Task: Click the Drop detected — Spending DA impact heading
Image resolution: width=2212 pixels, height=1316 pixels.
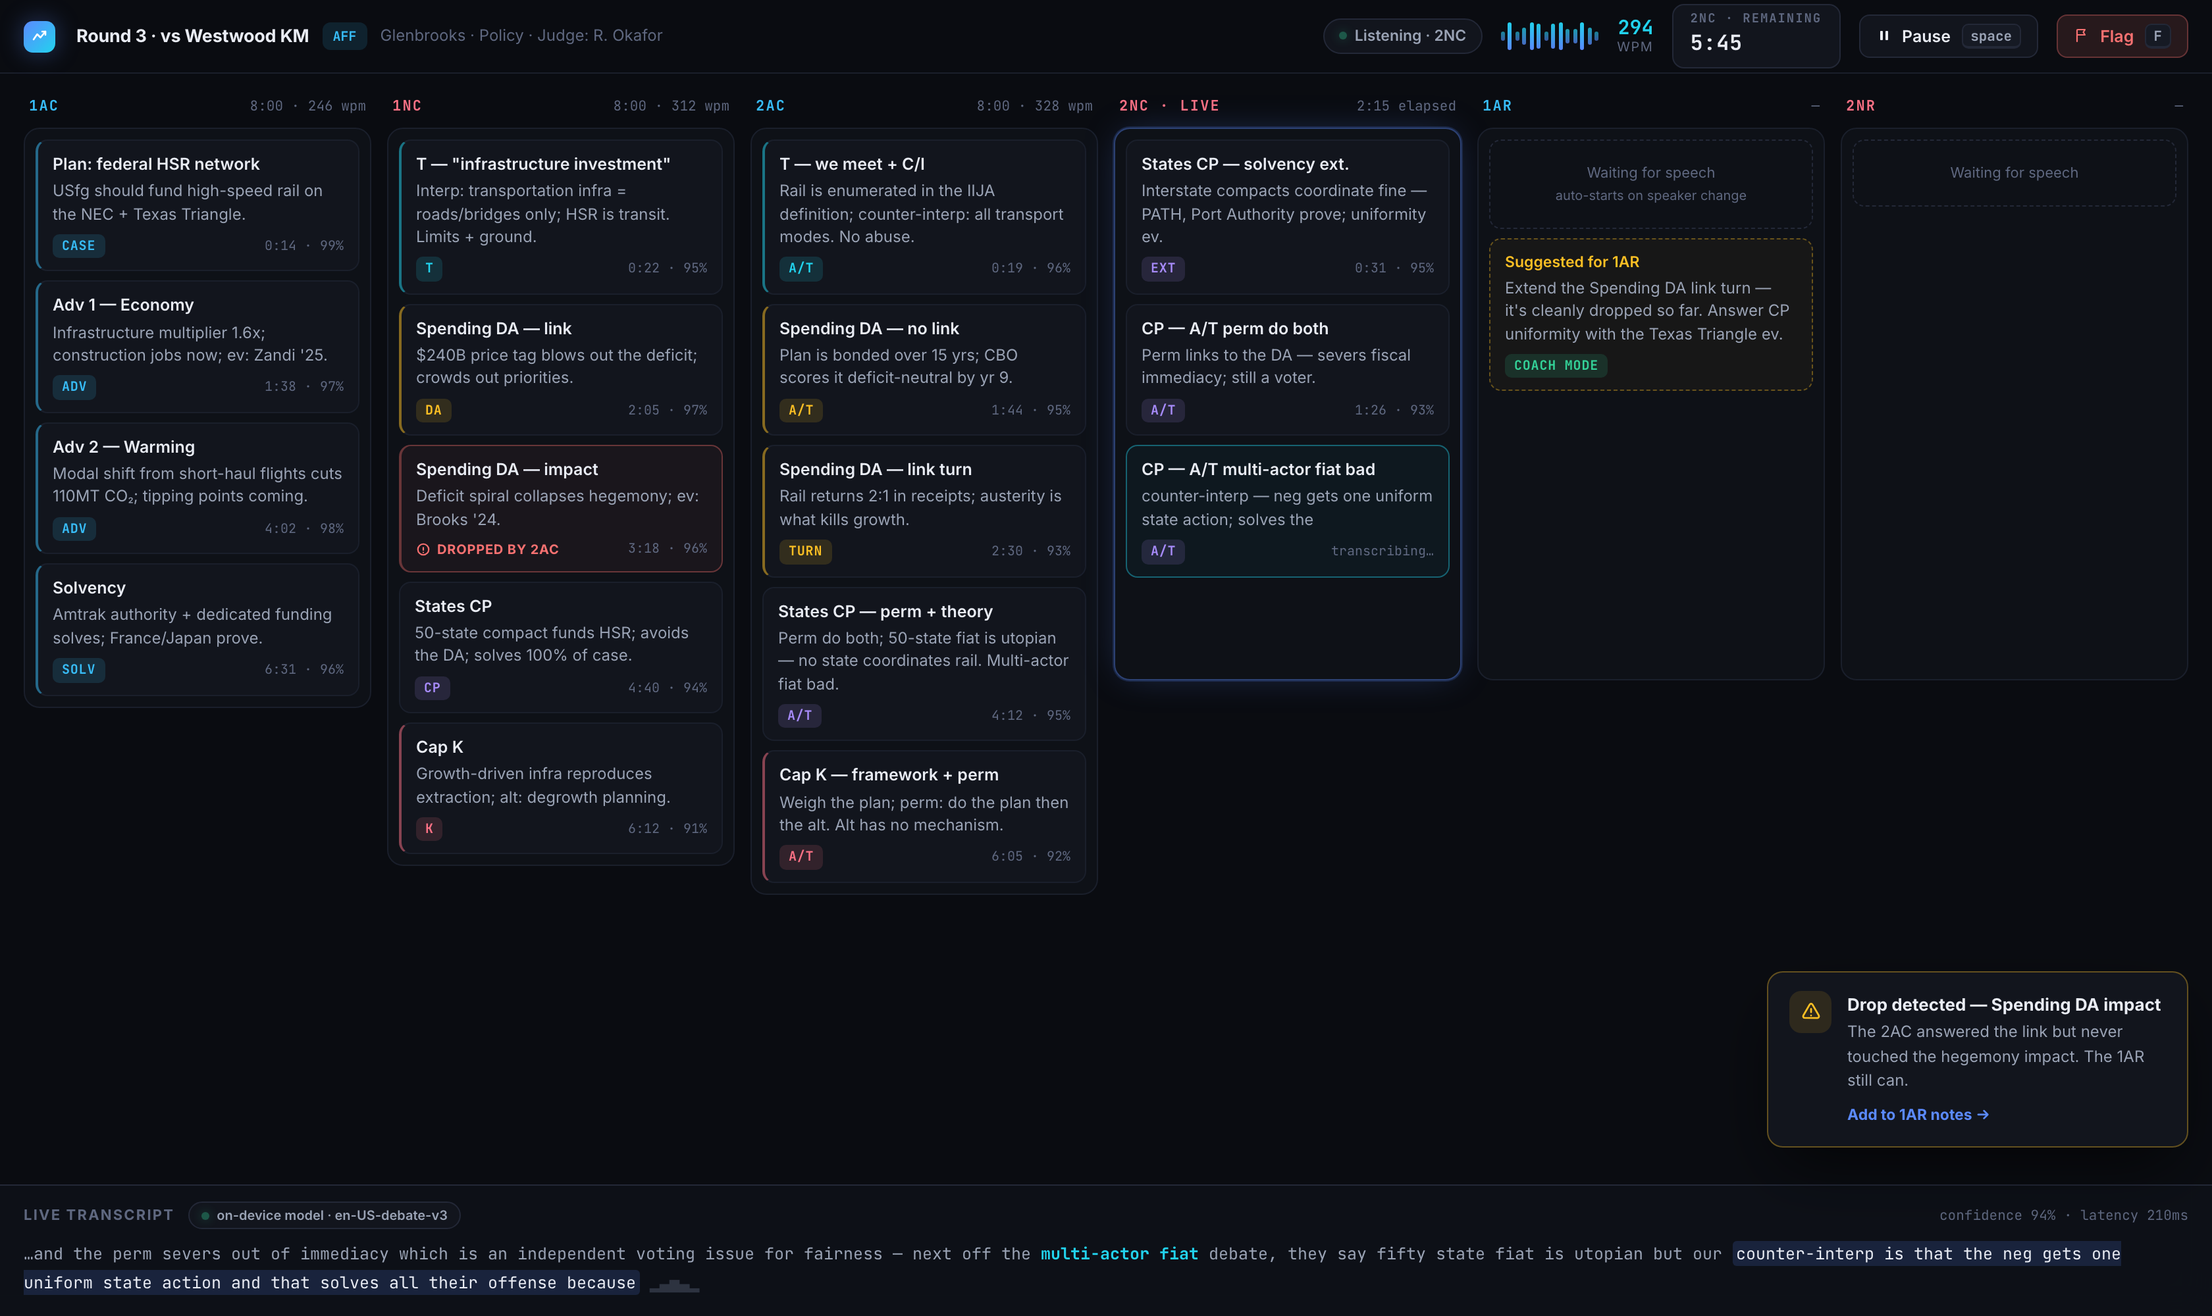Action: coord(2003,1005)
